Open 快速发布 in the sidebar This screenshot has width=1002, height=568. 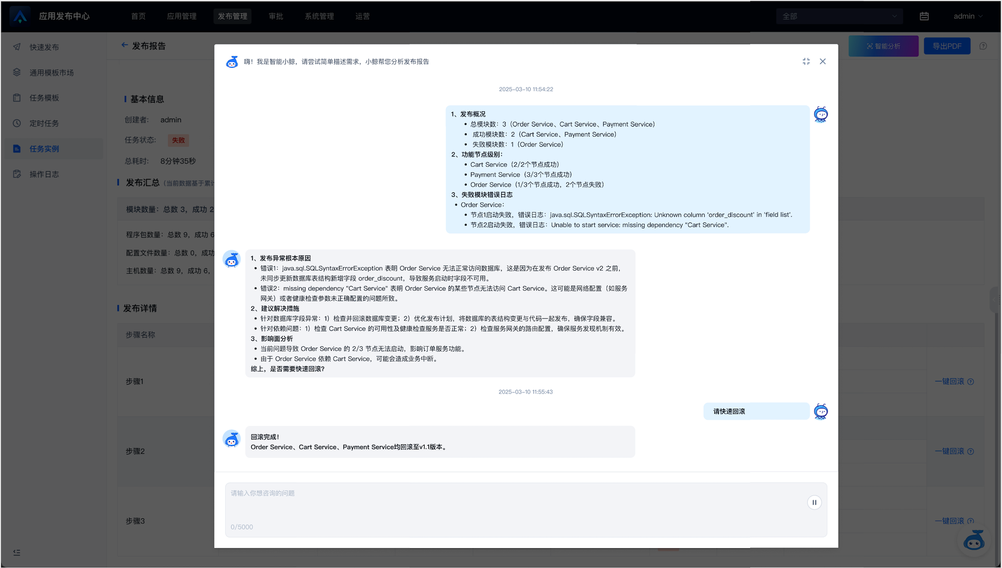44,47
